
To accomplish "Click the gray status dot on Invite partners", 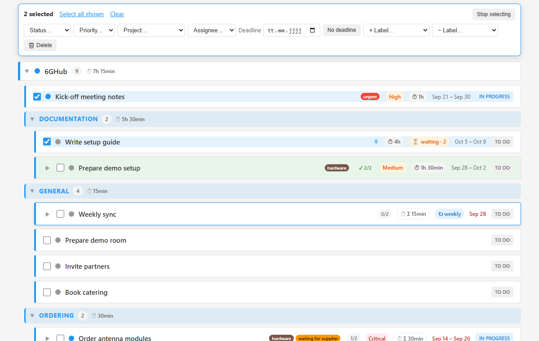I will 58,266.
